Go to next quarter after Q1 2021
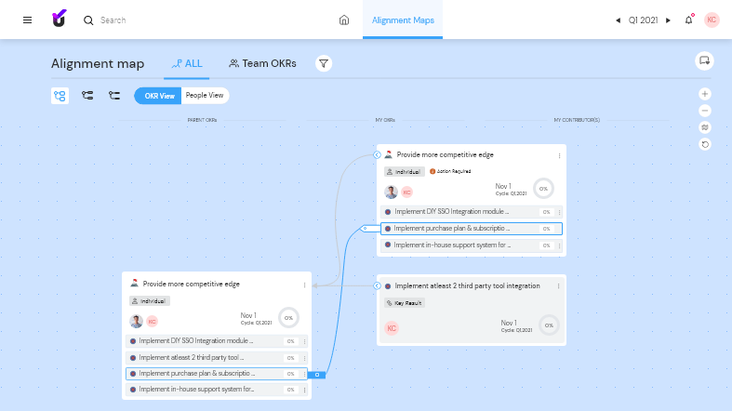This screenshot has width=732, height=411. pos(668,20)
